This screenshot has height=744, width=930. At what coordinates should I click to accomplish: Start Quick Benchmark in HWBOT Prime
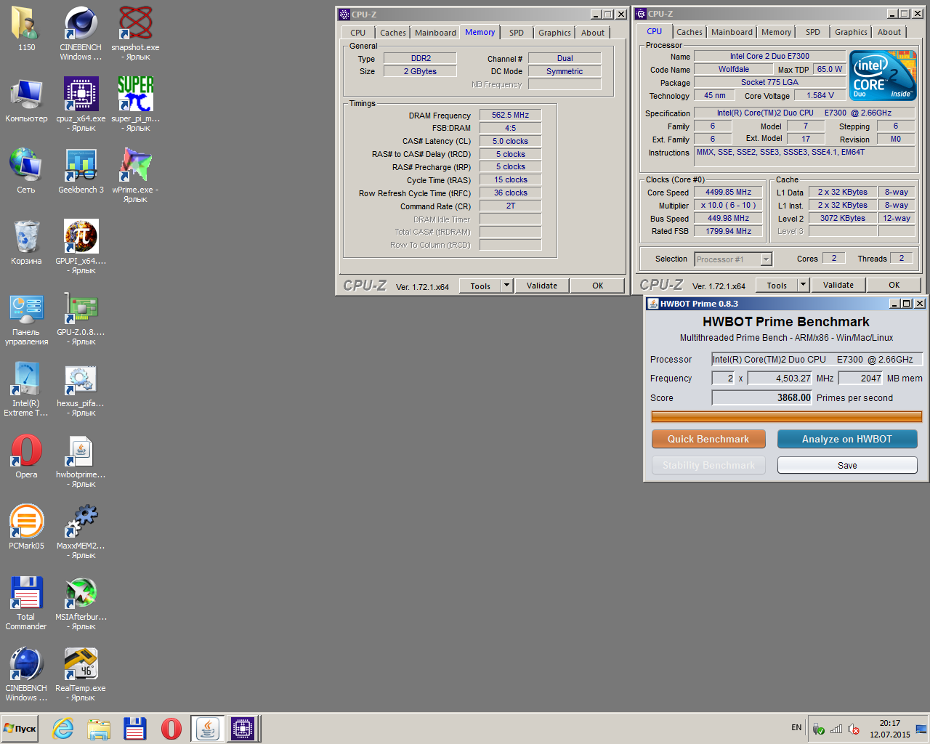(708, 439)
